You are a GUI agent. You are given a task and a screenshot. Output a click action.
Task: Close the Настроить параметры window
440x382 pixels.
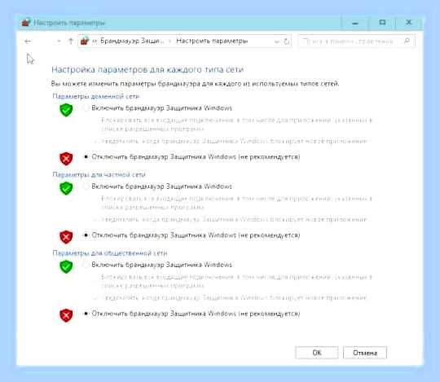click(409, 23)
